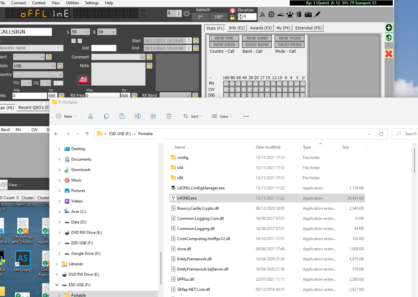Toggle the lock beside RX Freq
This screenshot has width=418, height=297.
point(134,96)
